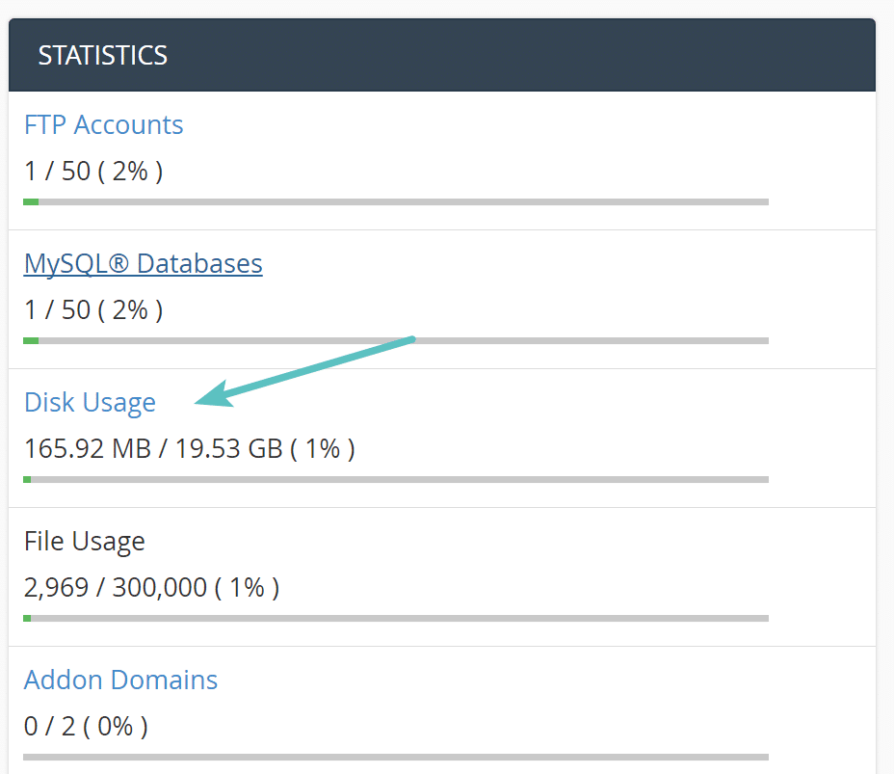Click the green filled part of Disk Usage bar
Screen dimensions: 894x774
click(27, 479)
